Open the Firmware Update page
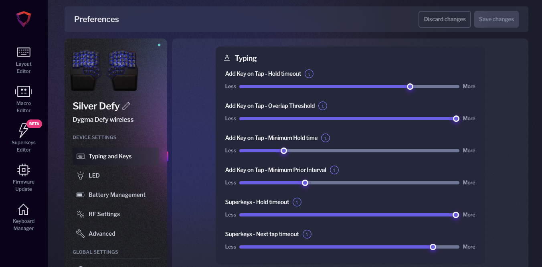Image resolution: width=542 pixels, height=267 pixels. 24,177
